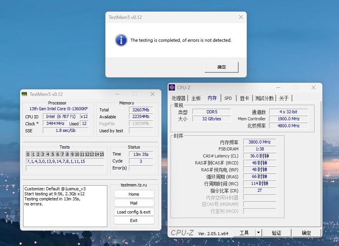Click the TestMem5 icon in the title bar

tap(24, 94)
